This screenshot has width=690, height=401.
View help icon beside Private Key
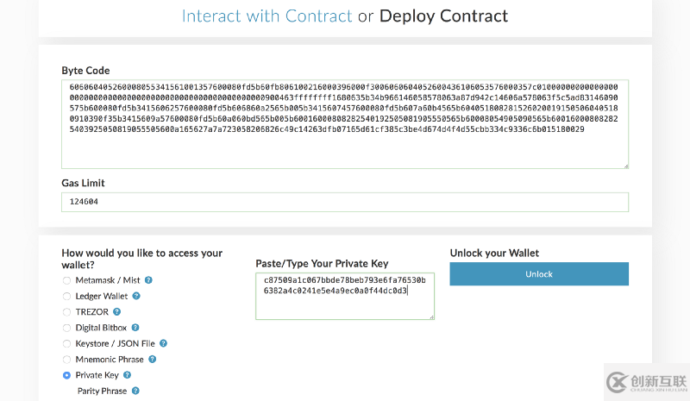pyautogui.click(x=127, y=375)
